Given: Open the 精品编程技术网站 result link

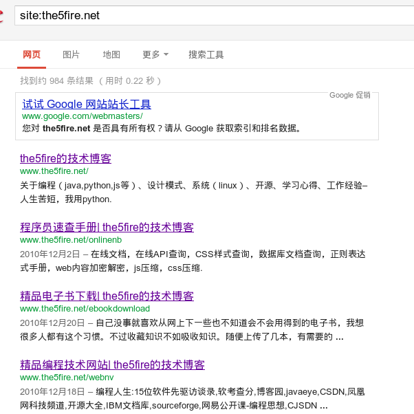Looking at the screenshot, I should point(112,365).
